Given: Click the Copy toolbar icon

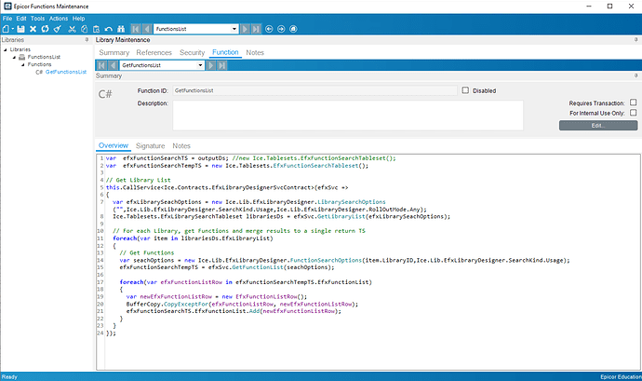Looking at the screenshot, I should [x=84, y=29].
